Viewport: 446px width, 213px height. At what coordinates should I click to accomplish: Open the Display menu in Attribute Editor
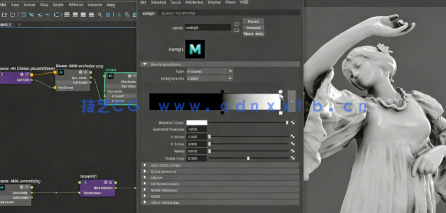point(214,2)
